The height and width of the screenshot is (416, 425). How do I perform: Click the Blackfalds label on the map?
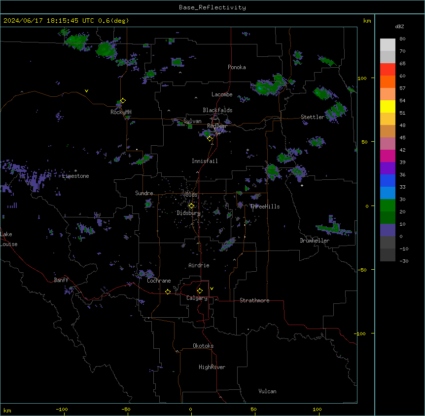tap(217, 110)
